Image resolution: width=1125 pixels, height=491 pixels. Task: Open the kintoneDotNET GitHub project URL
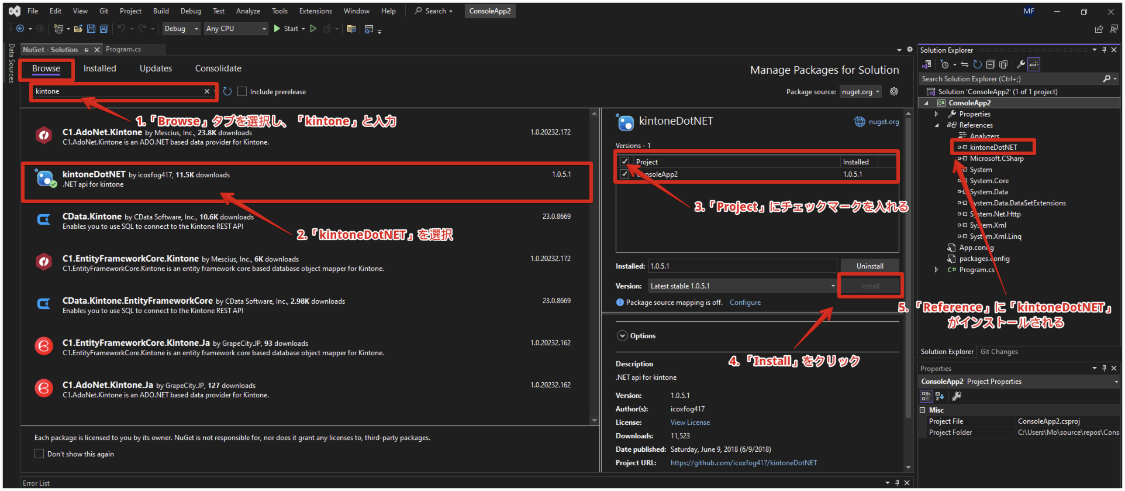(x=744, y=463)
